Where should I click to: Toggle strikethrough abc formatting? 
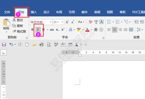52,30
